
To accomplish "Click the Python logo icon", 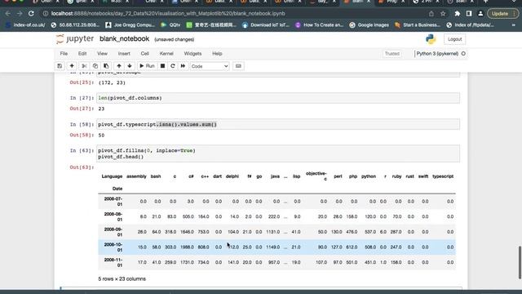I will pos(431,39).
